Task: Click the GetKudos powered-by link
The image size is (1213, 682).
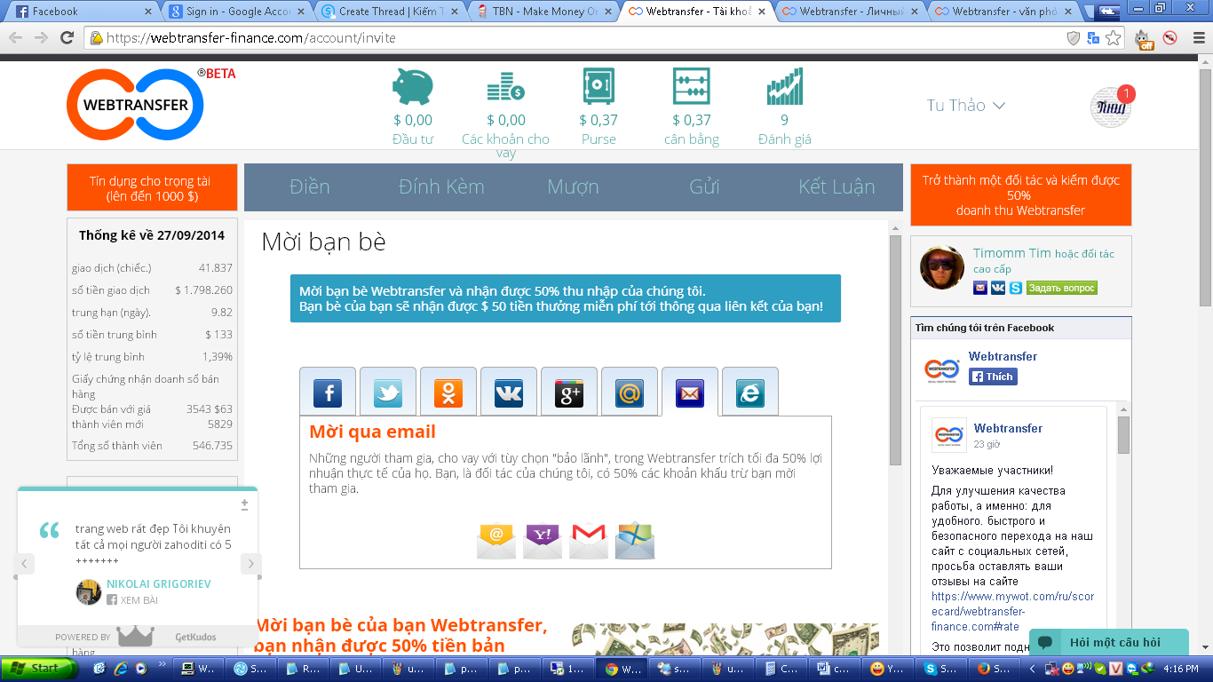Action: (x=195, y=637)
